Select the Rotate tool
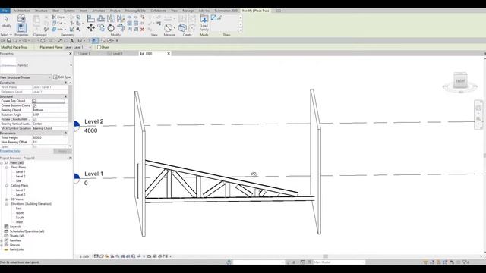 [x=111, y=28]
